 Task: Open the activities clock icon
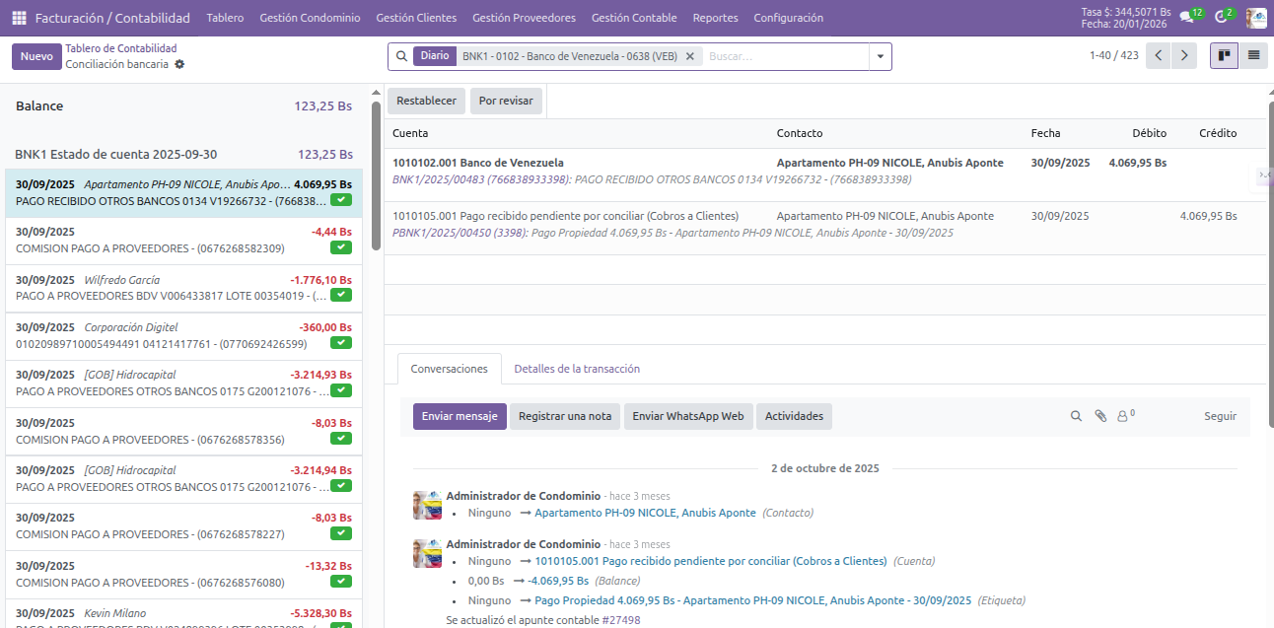pyautogui.click(x=1221, y=18)
